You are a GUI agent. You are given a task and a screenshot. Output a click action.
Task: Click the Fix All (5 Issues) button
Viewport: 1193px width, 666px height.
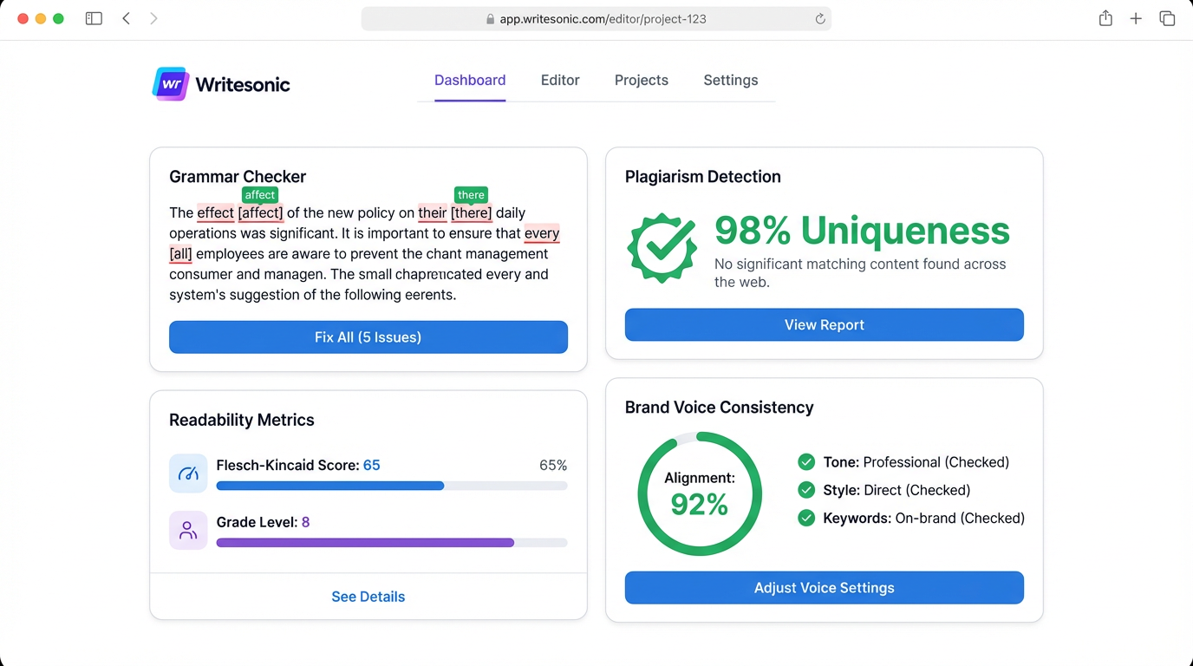point(368,336)
